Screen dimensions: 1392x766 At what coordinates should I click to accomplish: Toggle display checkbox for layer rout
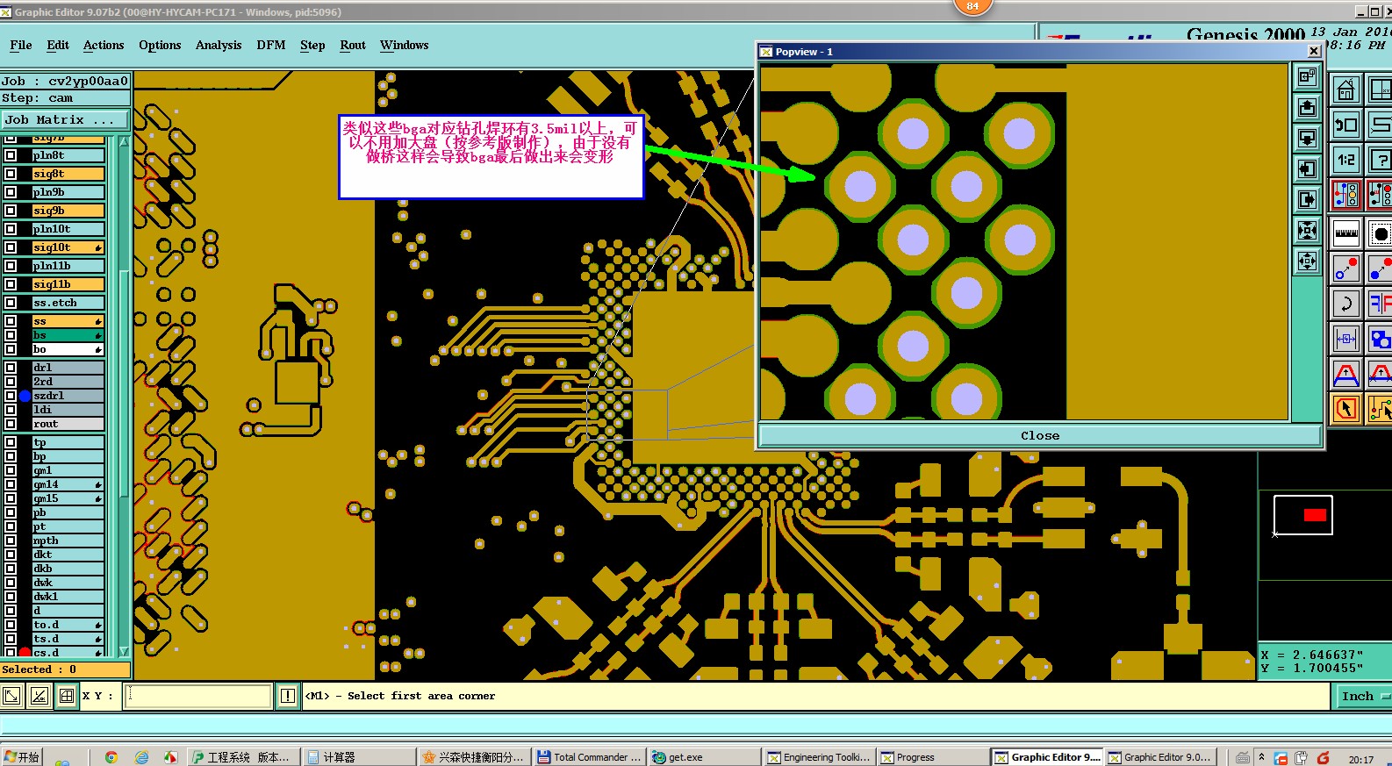(11, 424)
